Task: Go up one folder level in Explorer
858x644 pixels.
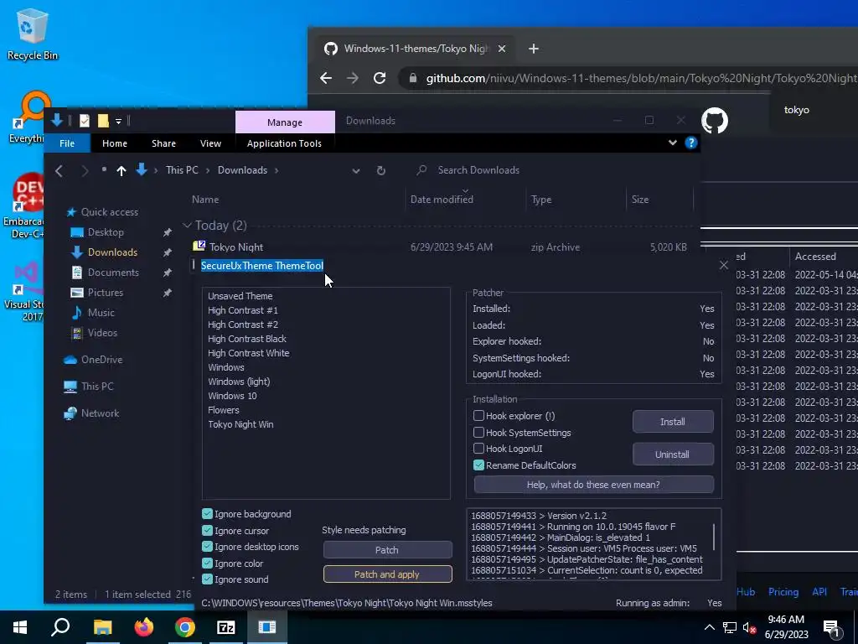Action: [121, 170]
